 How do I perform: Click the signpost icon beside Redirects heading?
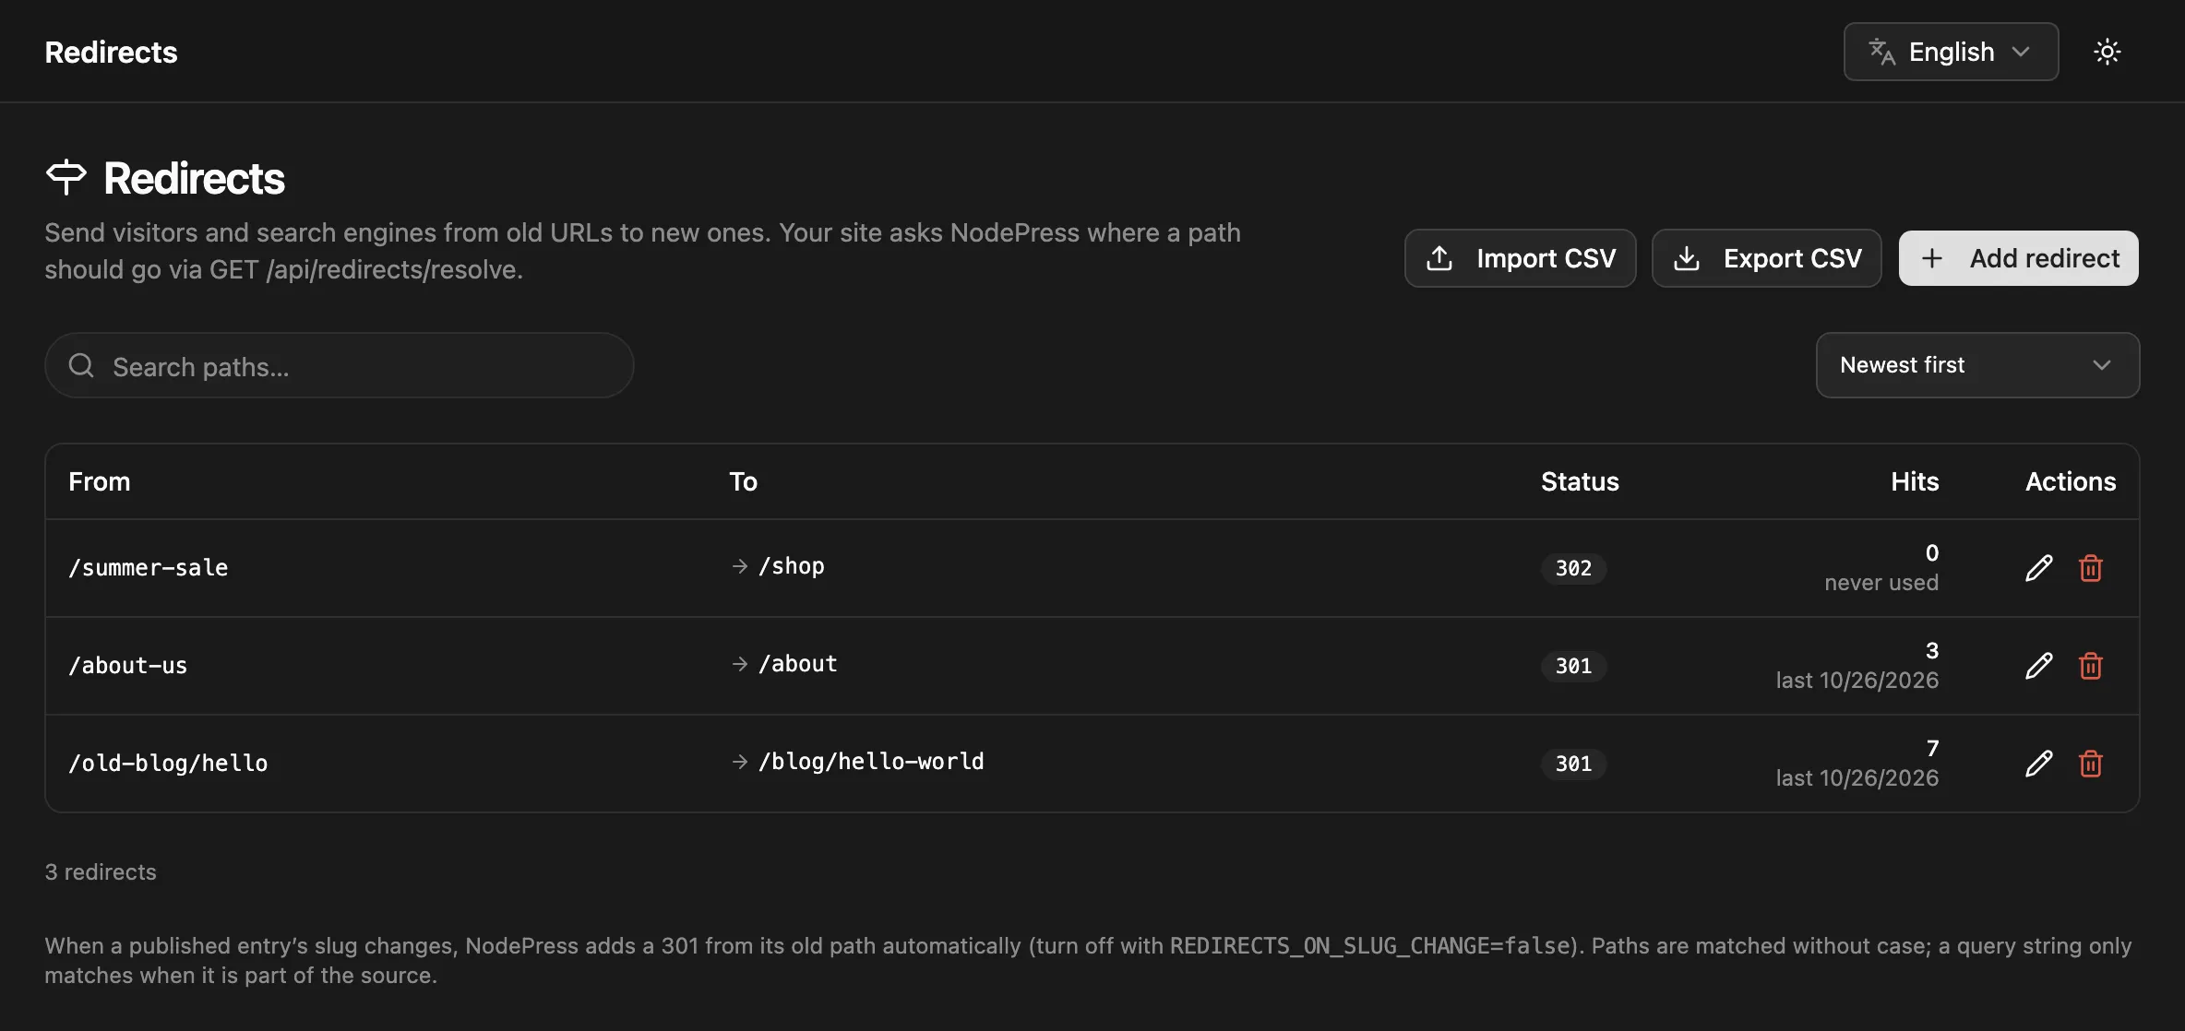pos(66,177)
